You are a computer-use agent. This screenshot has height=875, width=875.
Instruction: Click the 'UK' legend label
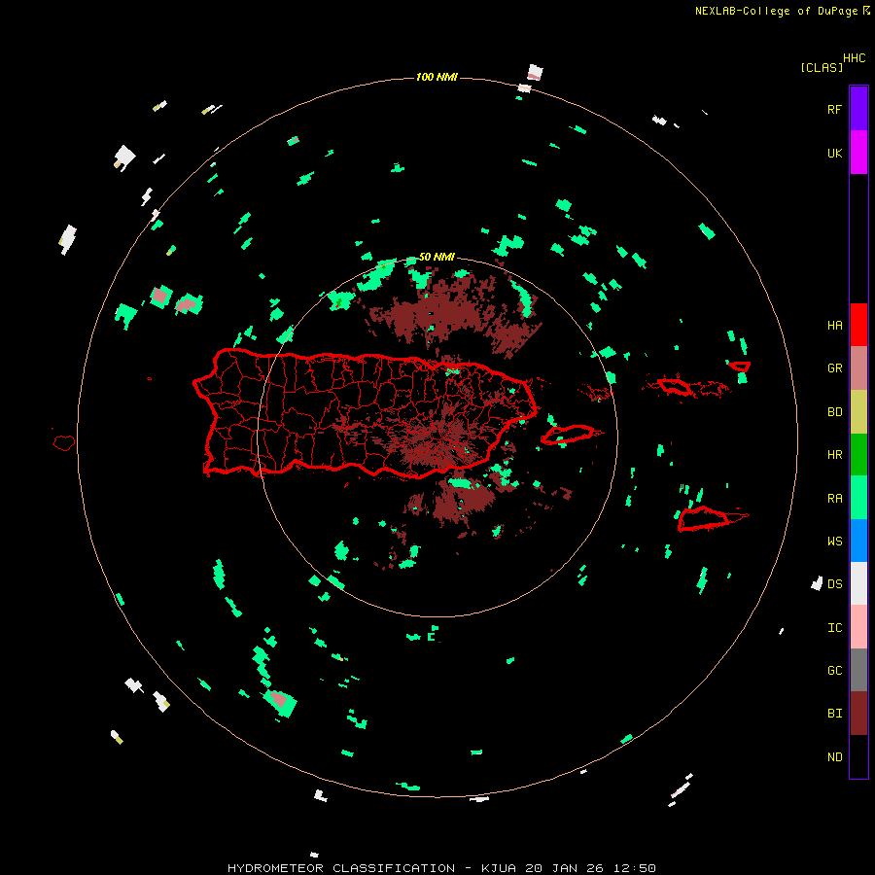pyautogui.click(x=835, y=153)
